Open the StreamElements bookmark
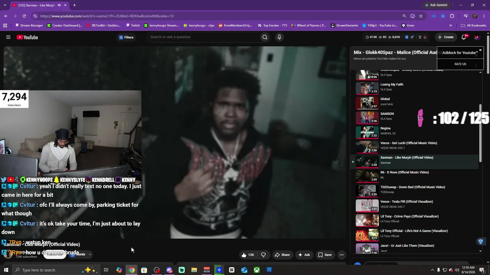This screenshot has width=490, height=275. click(344, 26)
